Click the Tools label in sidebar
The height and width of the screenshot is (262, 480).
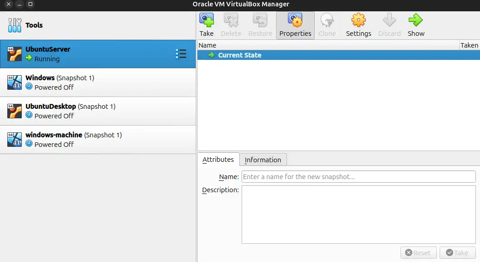tap(34, 25)
